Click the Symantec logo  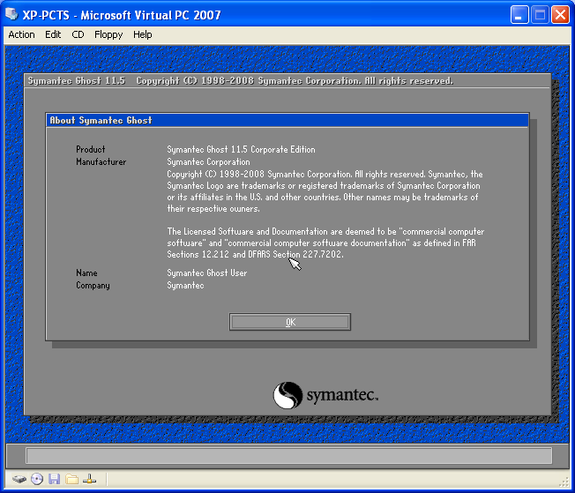(325, 395)
